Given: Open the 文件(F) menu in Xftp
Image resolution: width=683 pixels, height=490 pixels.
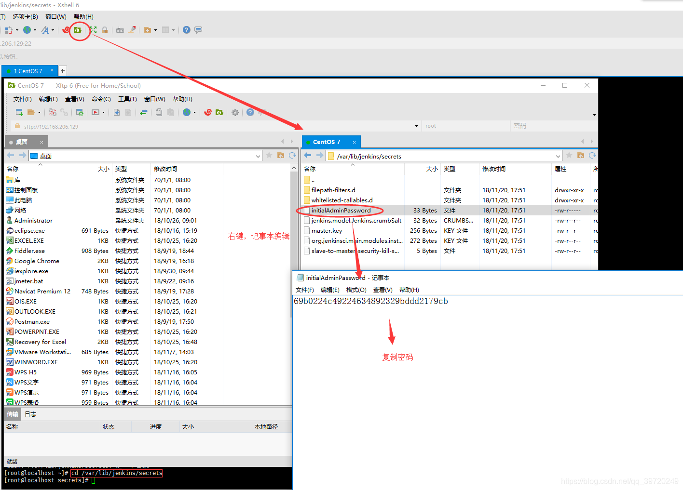Looking at the screenshot, I should click(x=22, y=99).
